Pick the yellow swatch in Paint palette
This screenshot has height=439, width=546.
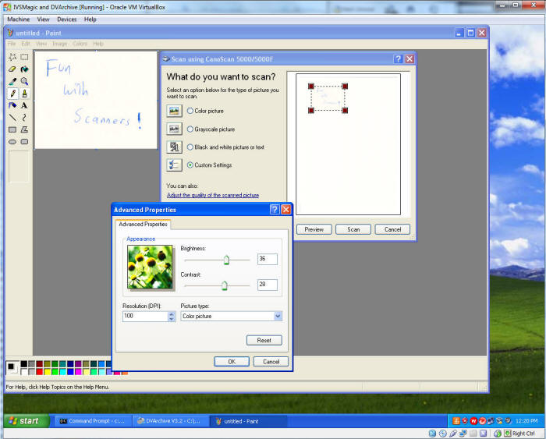tap(48, 372)
